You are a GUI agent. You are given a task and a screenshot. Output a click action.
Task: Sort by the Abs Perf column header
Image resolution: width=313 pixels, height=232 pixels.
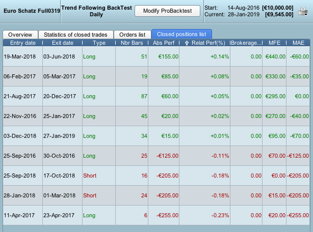(x=164, y=43)
